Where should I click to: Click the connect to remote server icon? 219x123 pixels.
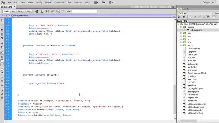pyautogui.click(x=179, y=17)
